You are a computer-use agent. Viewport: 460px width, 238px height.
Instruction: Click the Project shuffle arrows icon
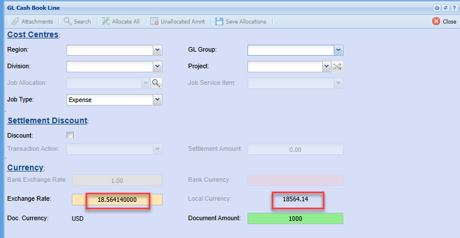[337, 67]
